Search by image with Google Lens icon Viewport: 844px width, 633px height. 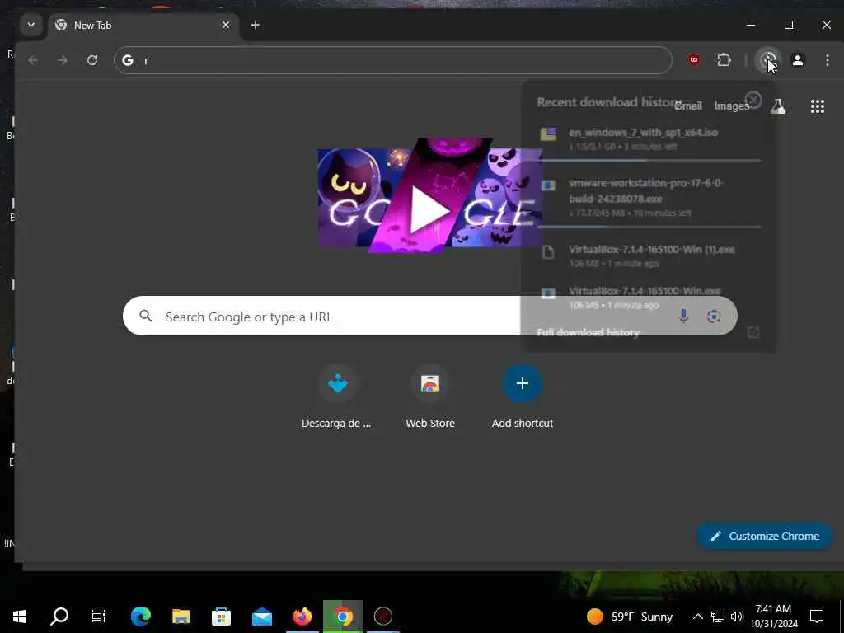(714, 316)
